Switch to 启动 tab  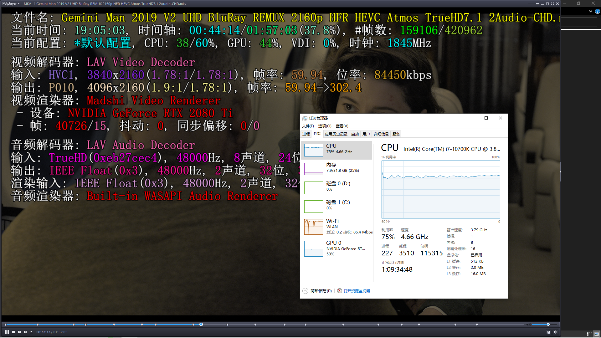pyautogui.click(x=355, y=134)
